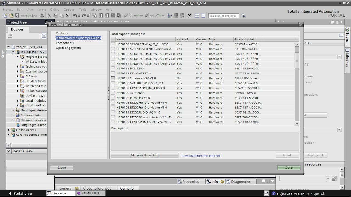Collapse the Program blocks tree node
Image resolution: width=351 pixels, height=197 pixels.
point(17,57)
